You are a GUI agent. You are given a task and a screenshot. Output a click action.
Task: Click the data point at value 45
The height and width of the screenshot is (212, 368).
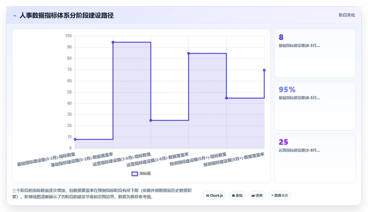click(x=226, y=98)
